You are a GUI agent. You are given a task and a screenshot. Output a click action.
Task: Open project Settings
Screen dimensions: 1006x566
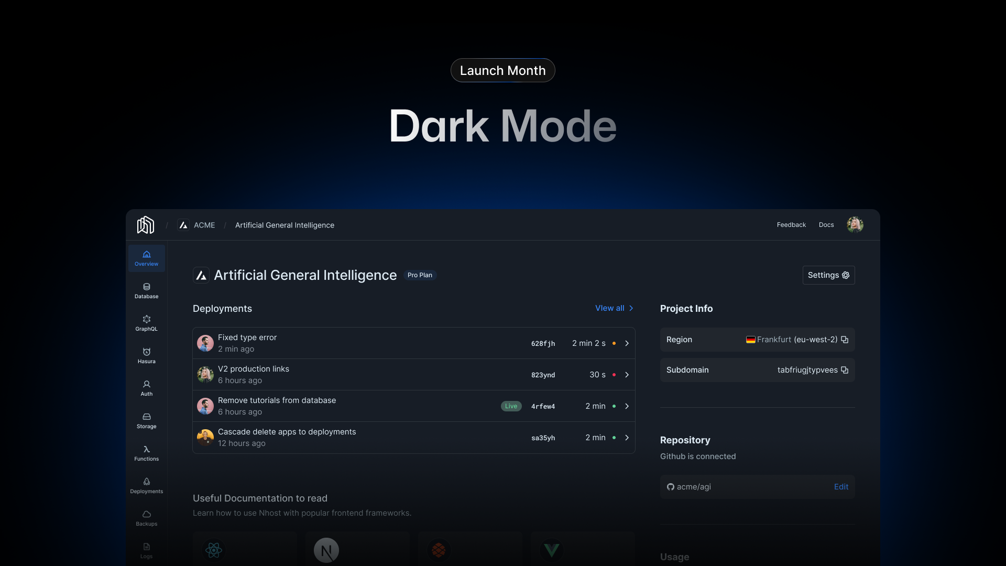(828, 275)
